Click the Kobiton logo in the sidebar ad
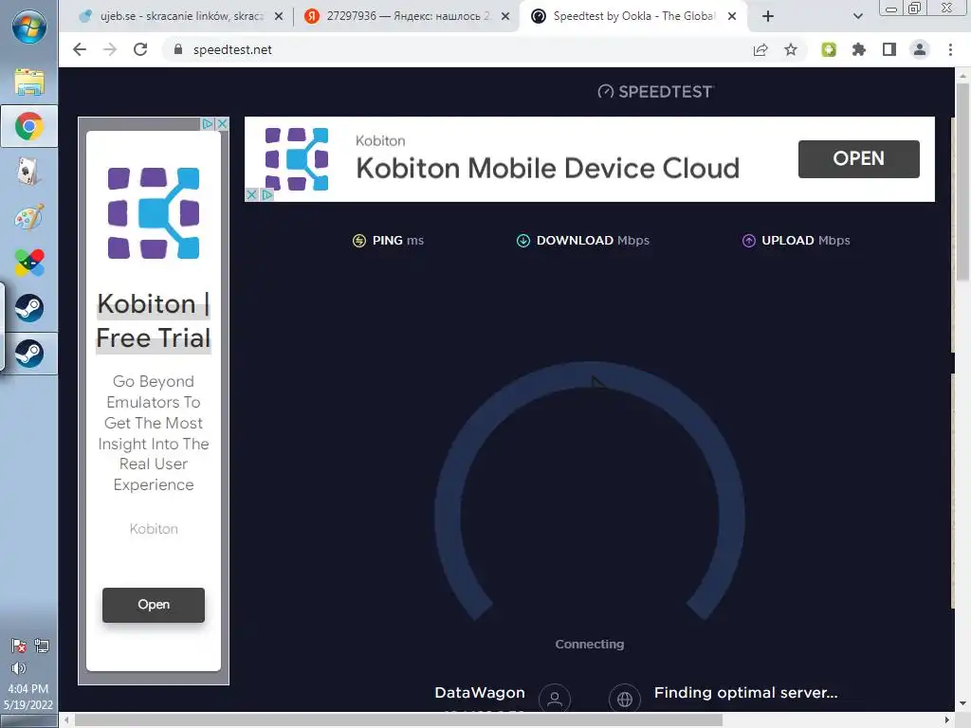The image size is (971, 728). point(153,213)
